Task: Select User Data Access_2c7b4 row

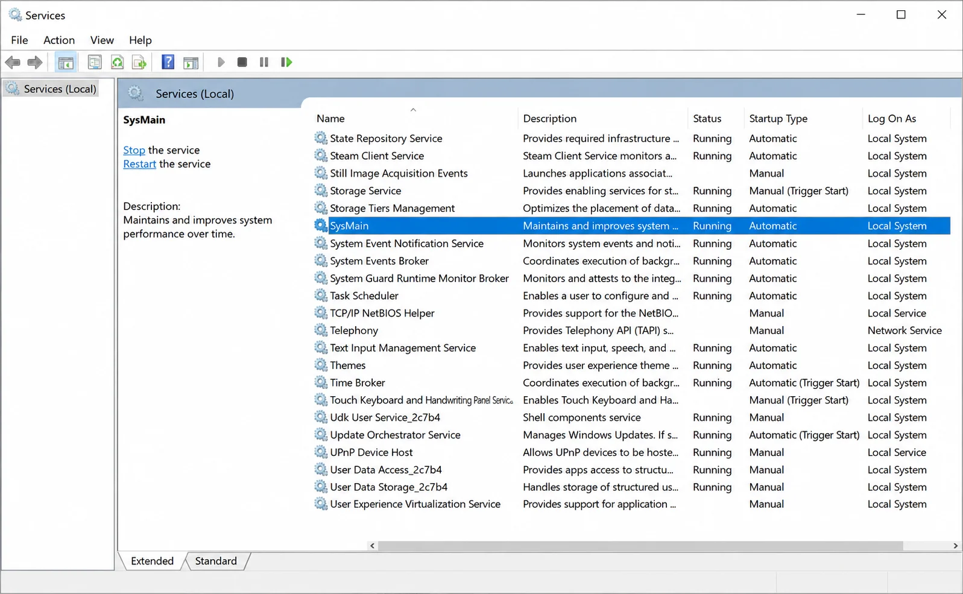Action: (x=631, y=470)
